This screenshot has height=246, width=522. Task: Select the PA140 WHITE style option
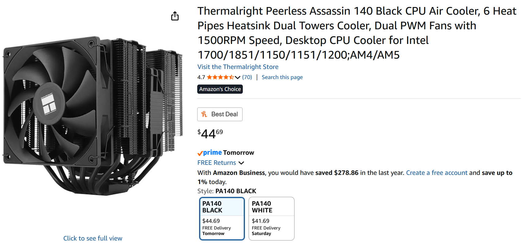pyautogui.click(x=271, y=219)
